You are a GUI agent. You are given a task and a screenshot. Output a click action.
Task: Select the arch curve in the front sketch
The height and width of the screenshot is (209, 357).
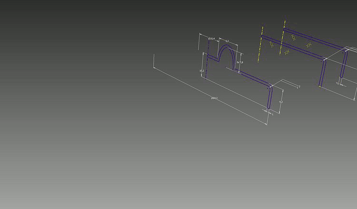[x=227, y=47]
